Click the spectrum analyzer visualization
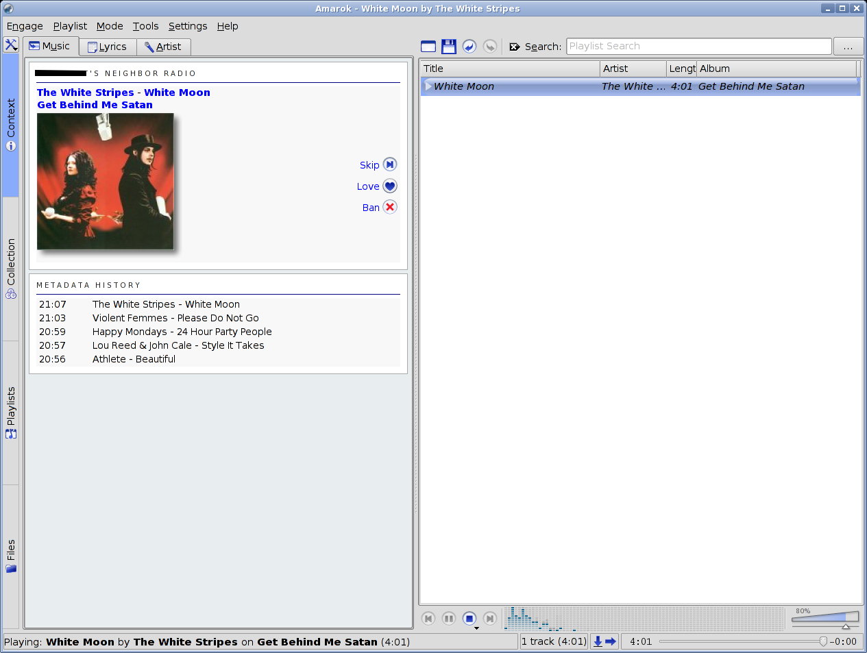The image size is (867, 653). tap(644, 618)
